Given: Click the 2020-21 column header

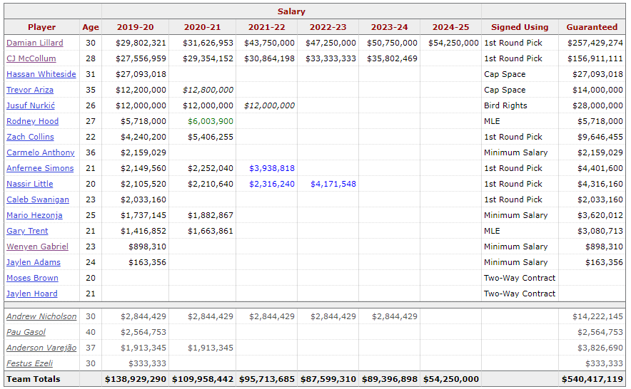Looking at the screenshot, I should pyautogui.click(x=203, y=27).
